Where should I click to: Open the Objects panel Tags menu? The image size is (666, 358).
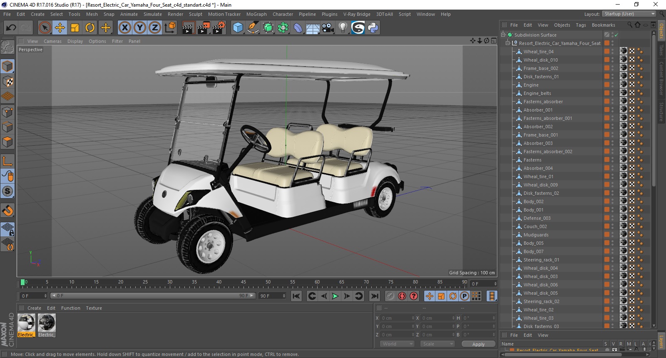point(581,25)
